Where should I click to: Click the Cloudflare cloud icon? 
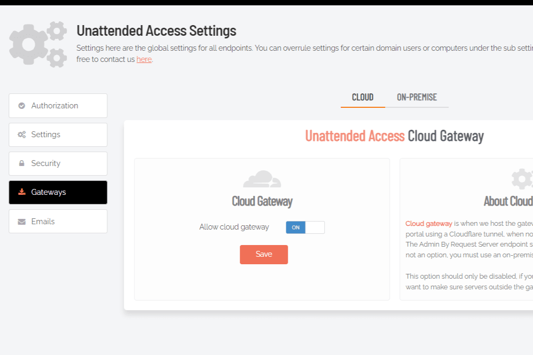[262, 179]
